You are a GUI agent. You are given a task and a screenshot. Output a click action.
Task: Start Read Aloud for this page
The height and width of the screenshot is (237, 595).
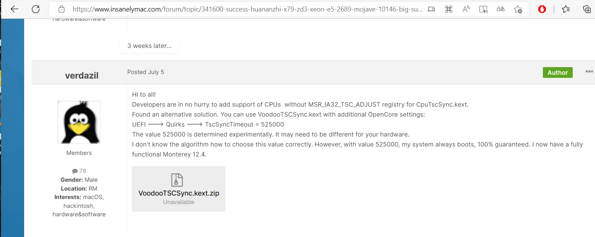tap(466, 9)
